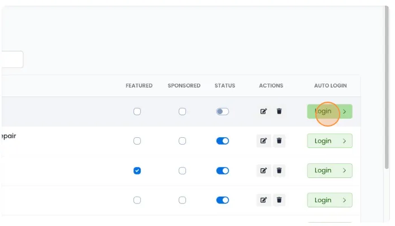Enable the switched-off Status toggle
395x226 pixels.
223,111
